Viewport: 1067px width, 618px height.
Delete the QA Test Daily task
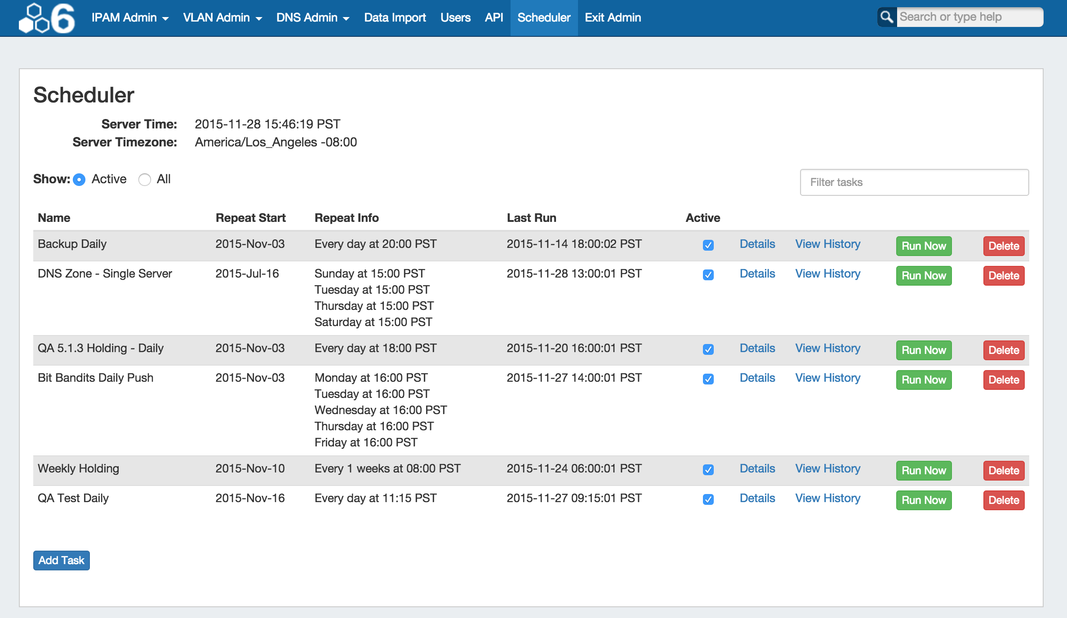(x=1004, y=500)
